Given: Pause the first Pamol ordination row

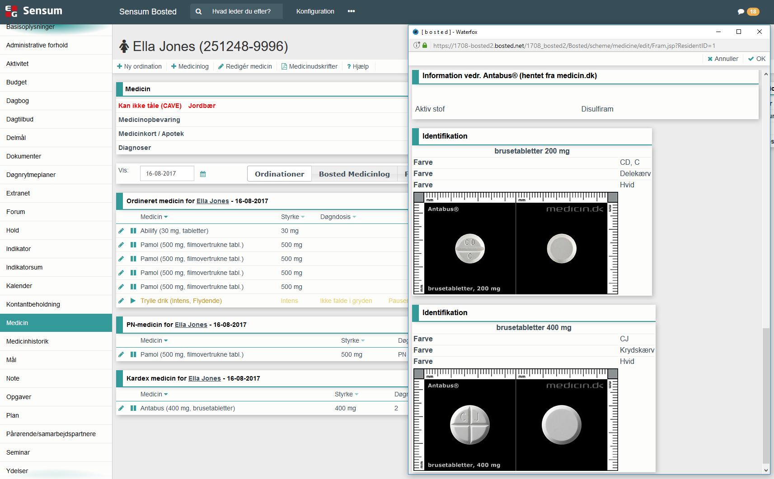Looking at the screenshot, I should (133, 245).
